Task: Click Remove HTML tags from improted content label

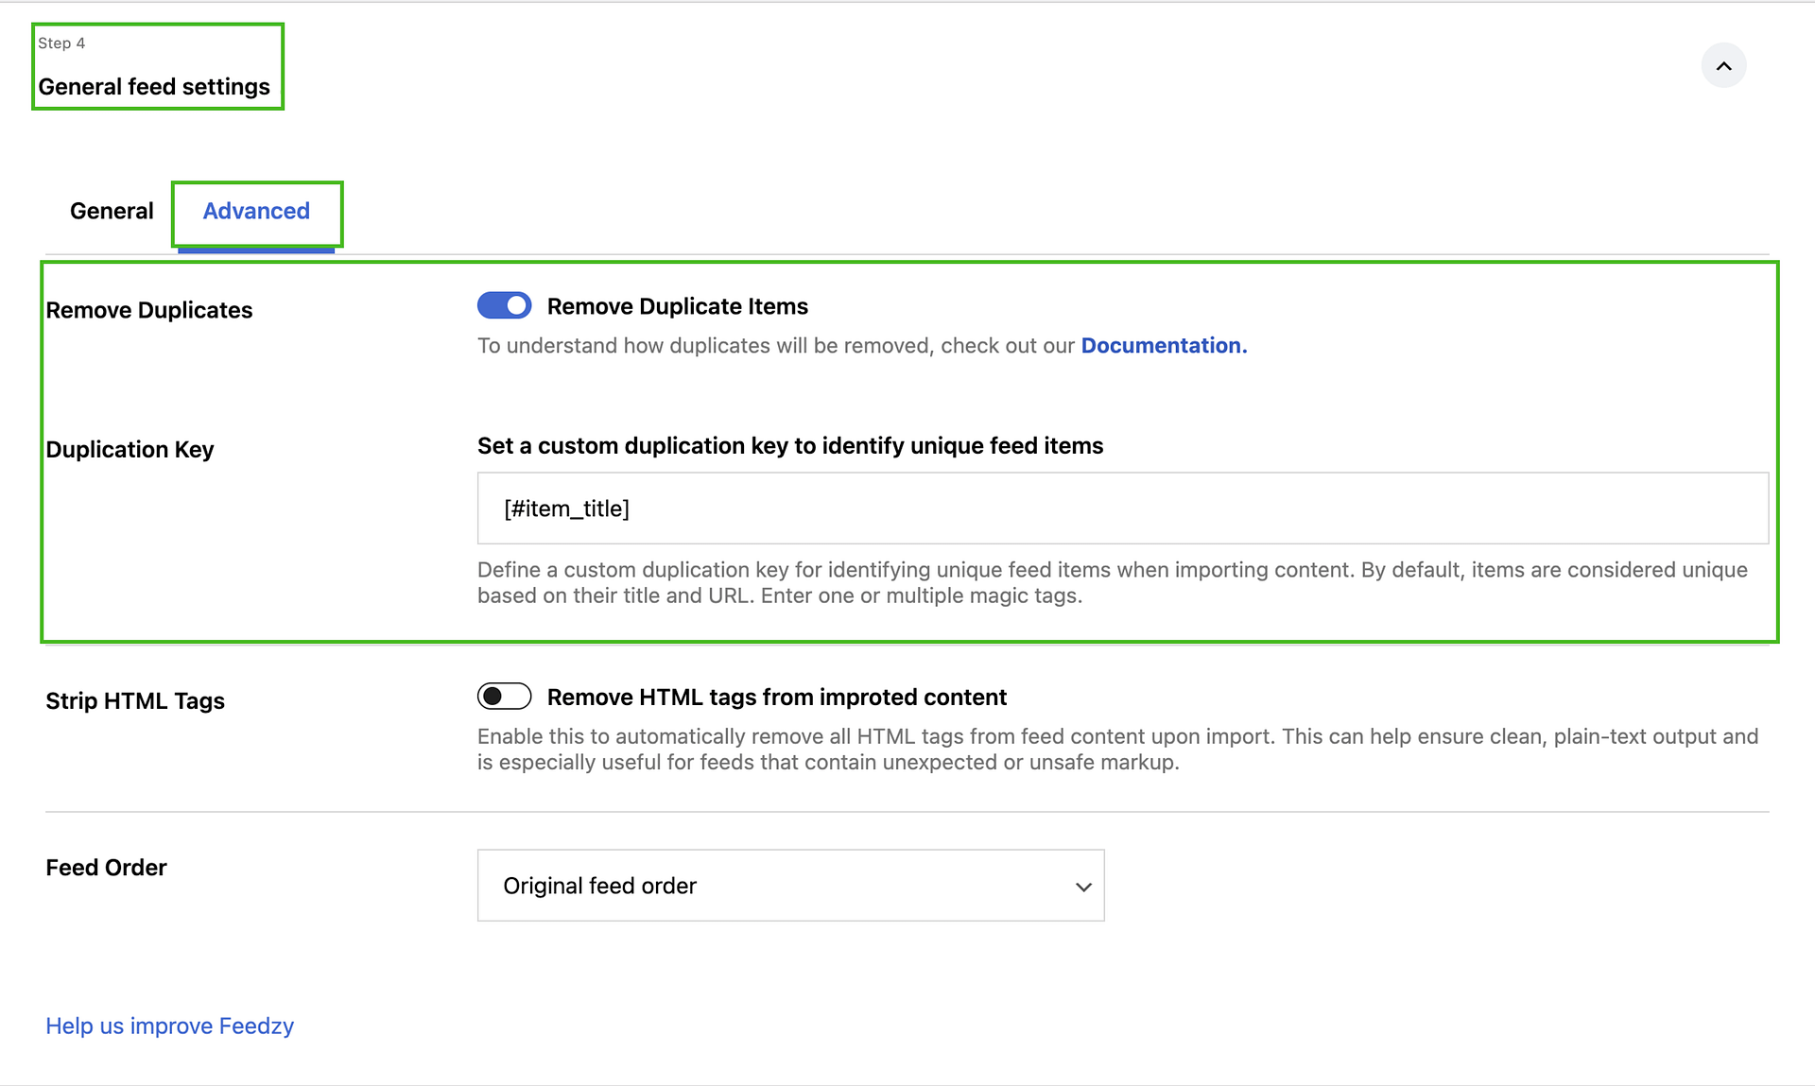Action: (776, 698)
